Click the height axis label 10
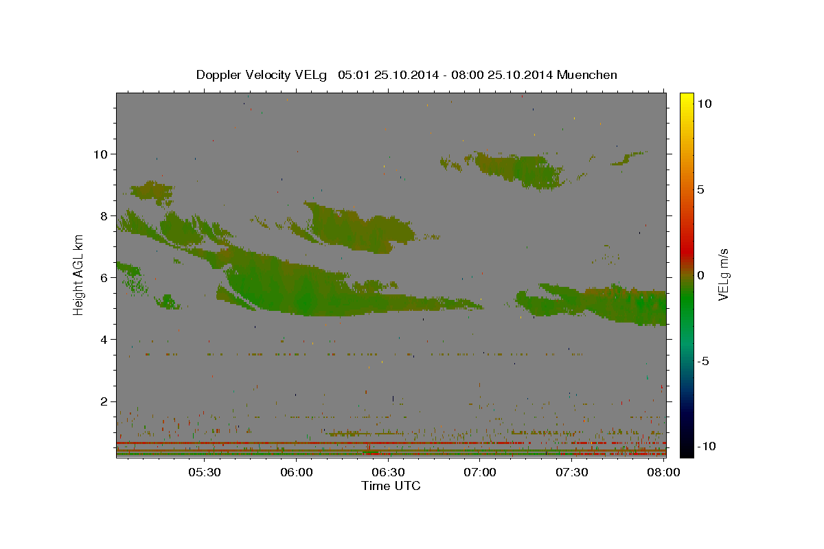 click(x=102, y=154)
